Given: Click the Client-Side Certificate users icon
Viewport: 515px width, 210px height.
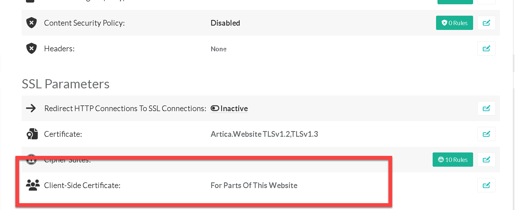Looking at the screenshot, I should pos(33,185).
